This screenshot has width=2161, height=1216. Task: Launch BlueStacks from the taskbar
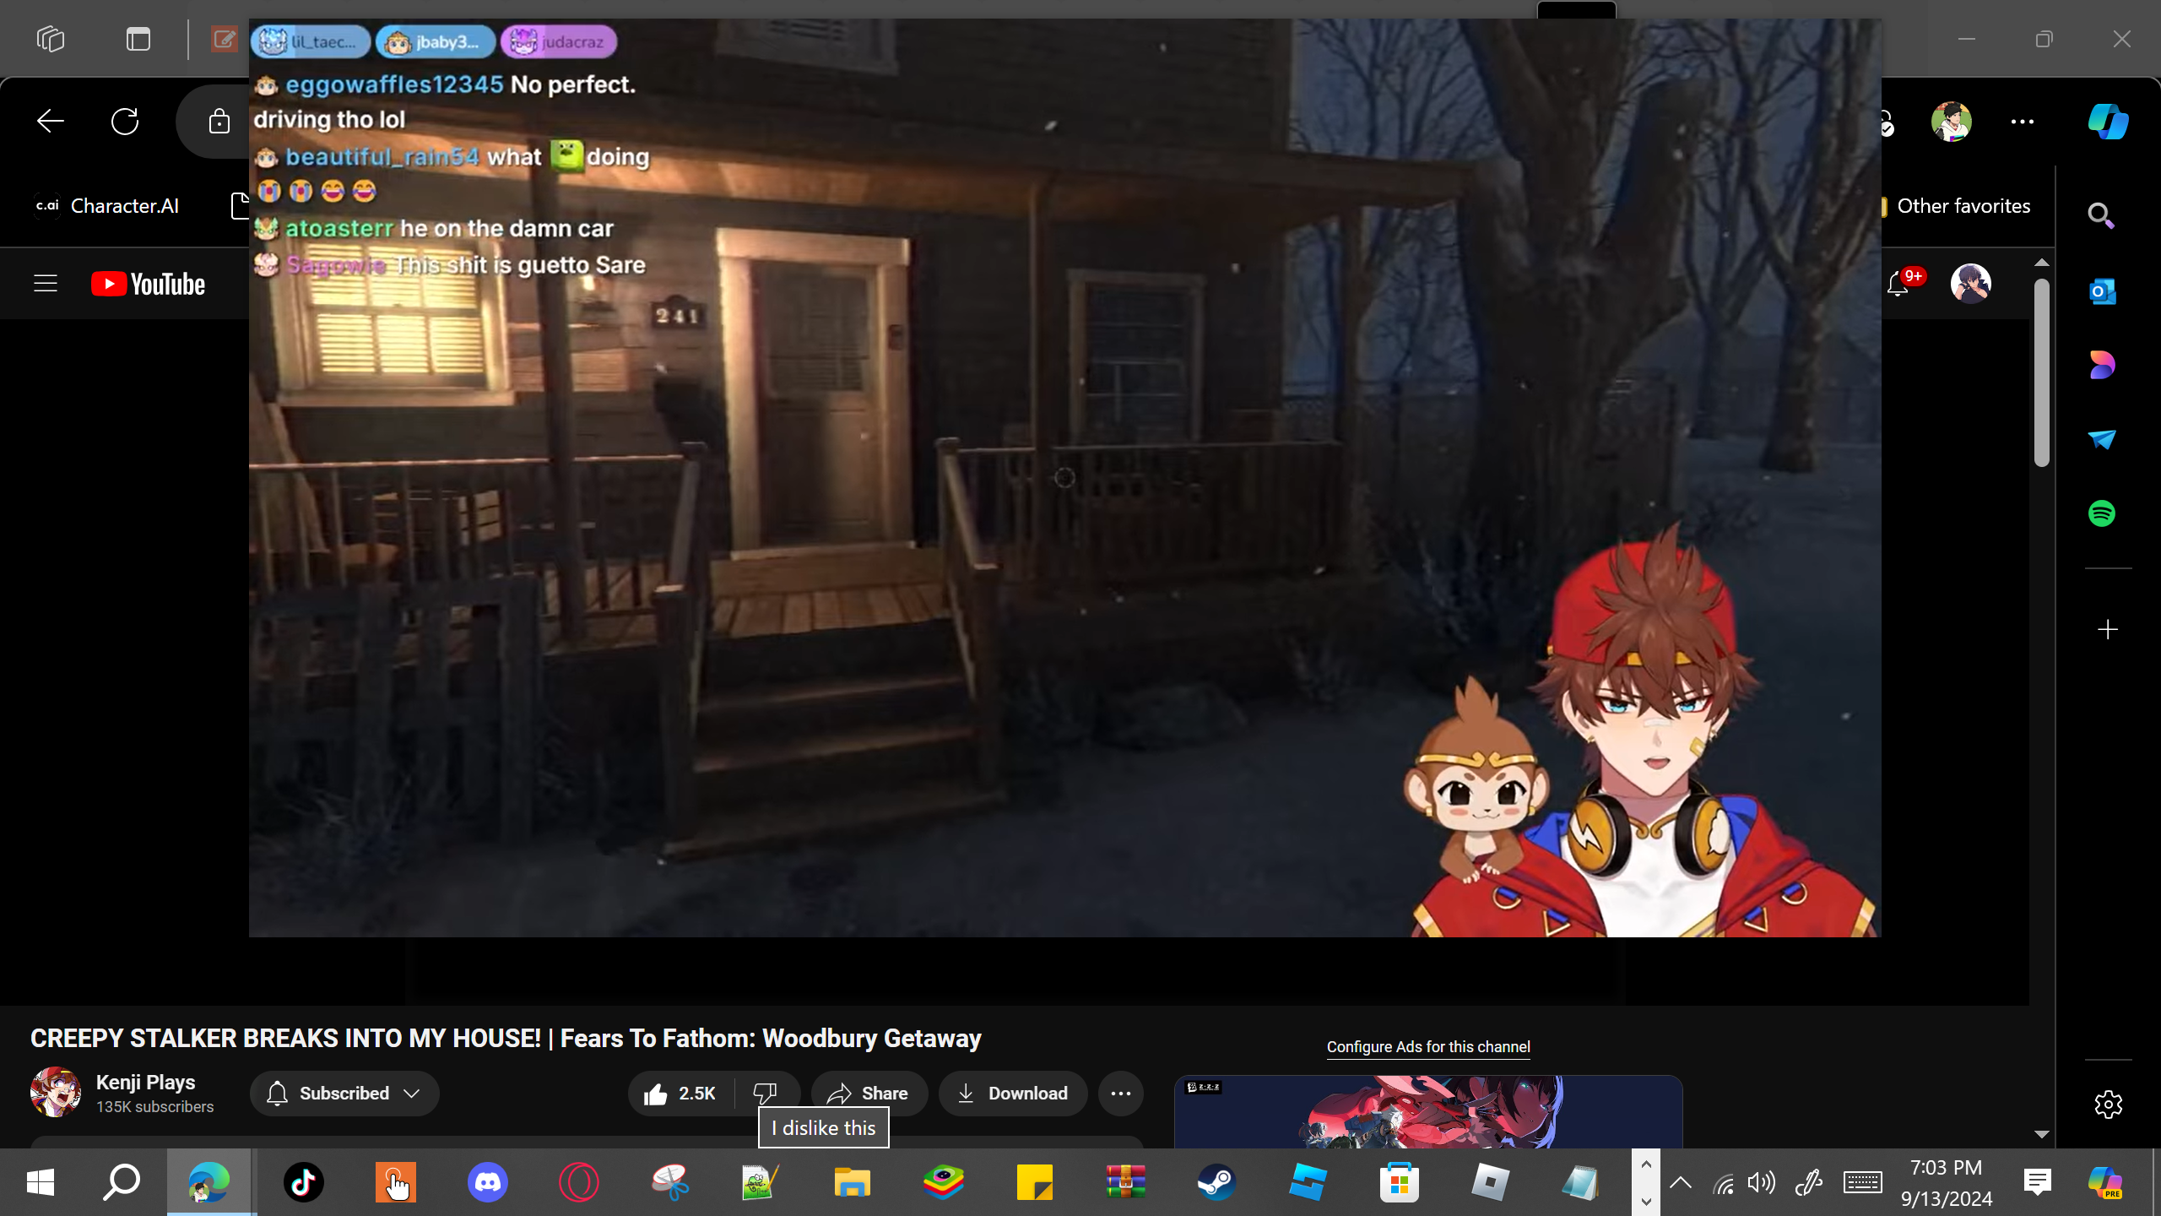pos(944,1182)
